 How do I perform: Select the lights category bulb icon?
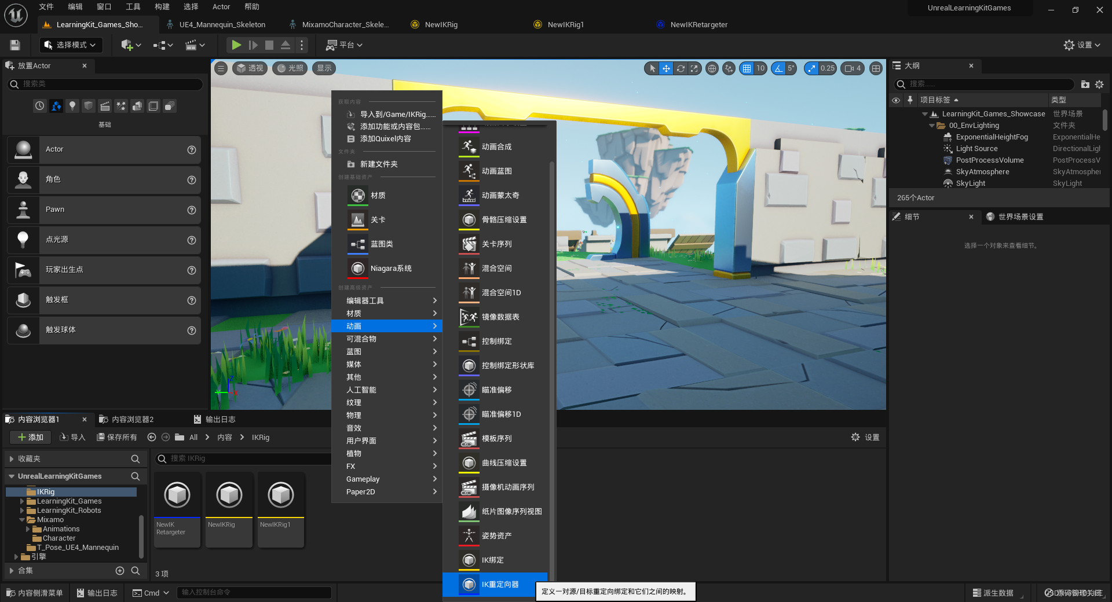coord(72,106)
